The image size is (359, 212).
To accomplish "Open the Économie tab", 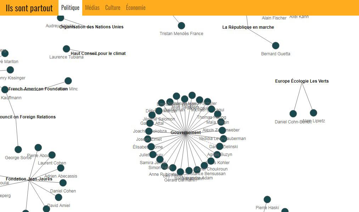I will click(x=136, y=8).
